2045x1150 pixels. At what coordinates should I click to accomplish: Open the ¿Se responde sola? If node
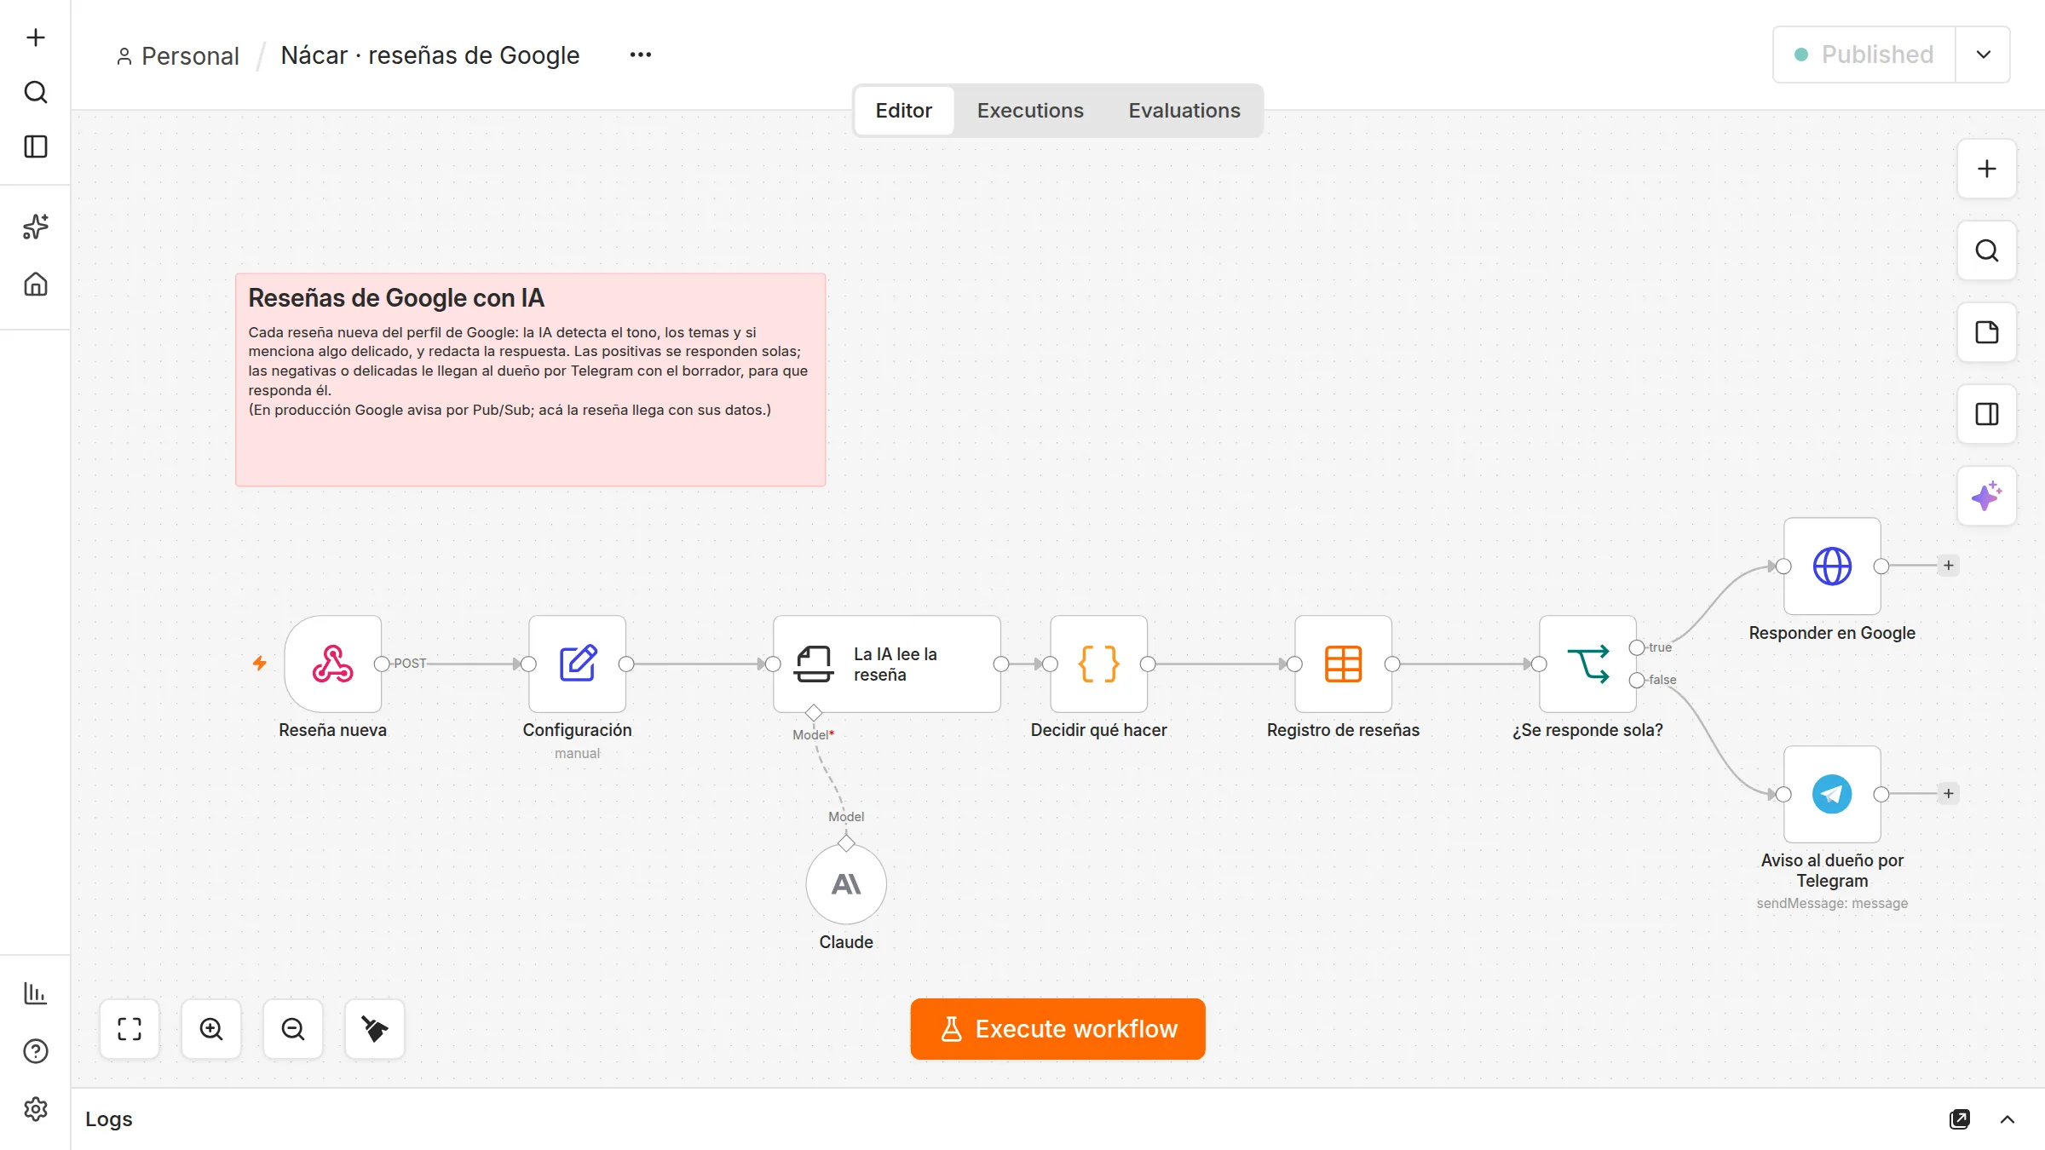pyautogui.click(x=1587, y=664)
